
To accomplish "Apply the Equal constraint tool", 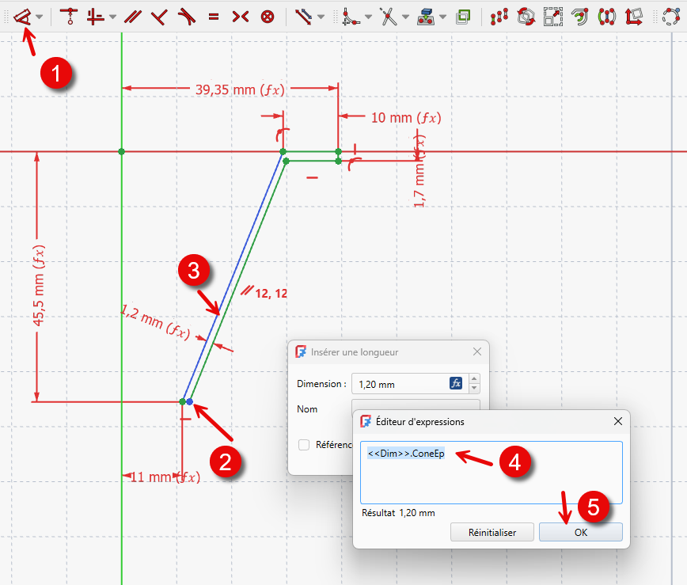I will 214,17.
